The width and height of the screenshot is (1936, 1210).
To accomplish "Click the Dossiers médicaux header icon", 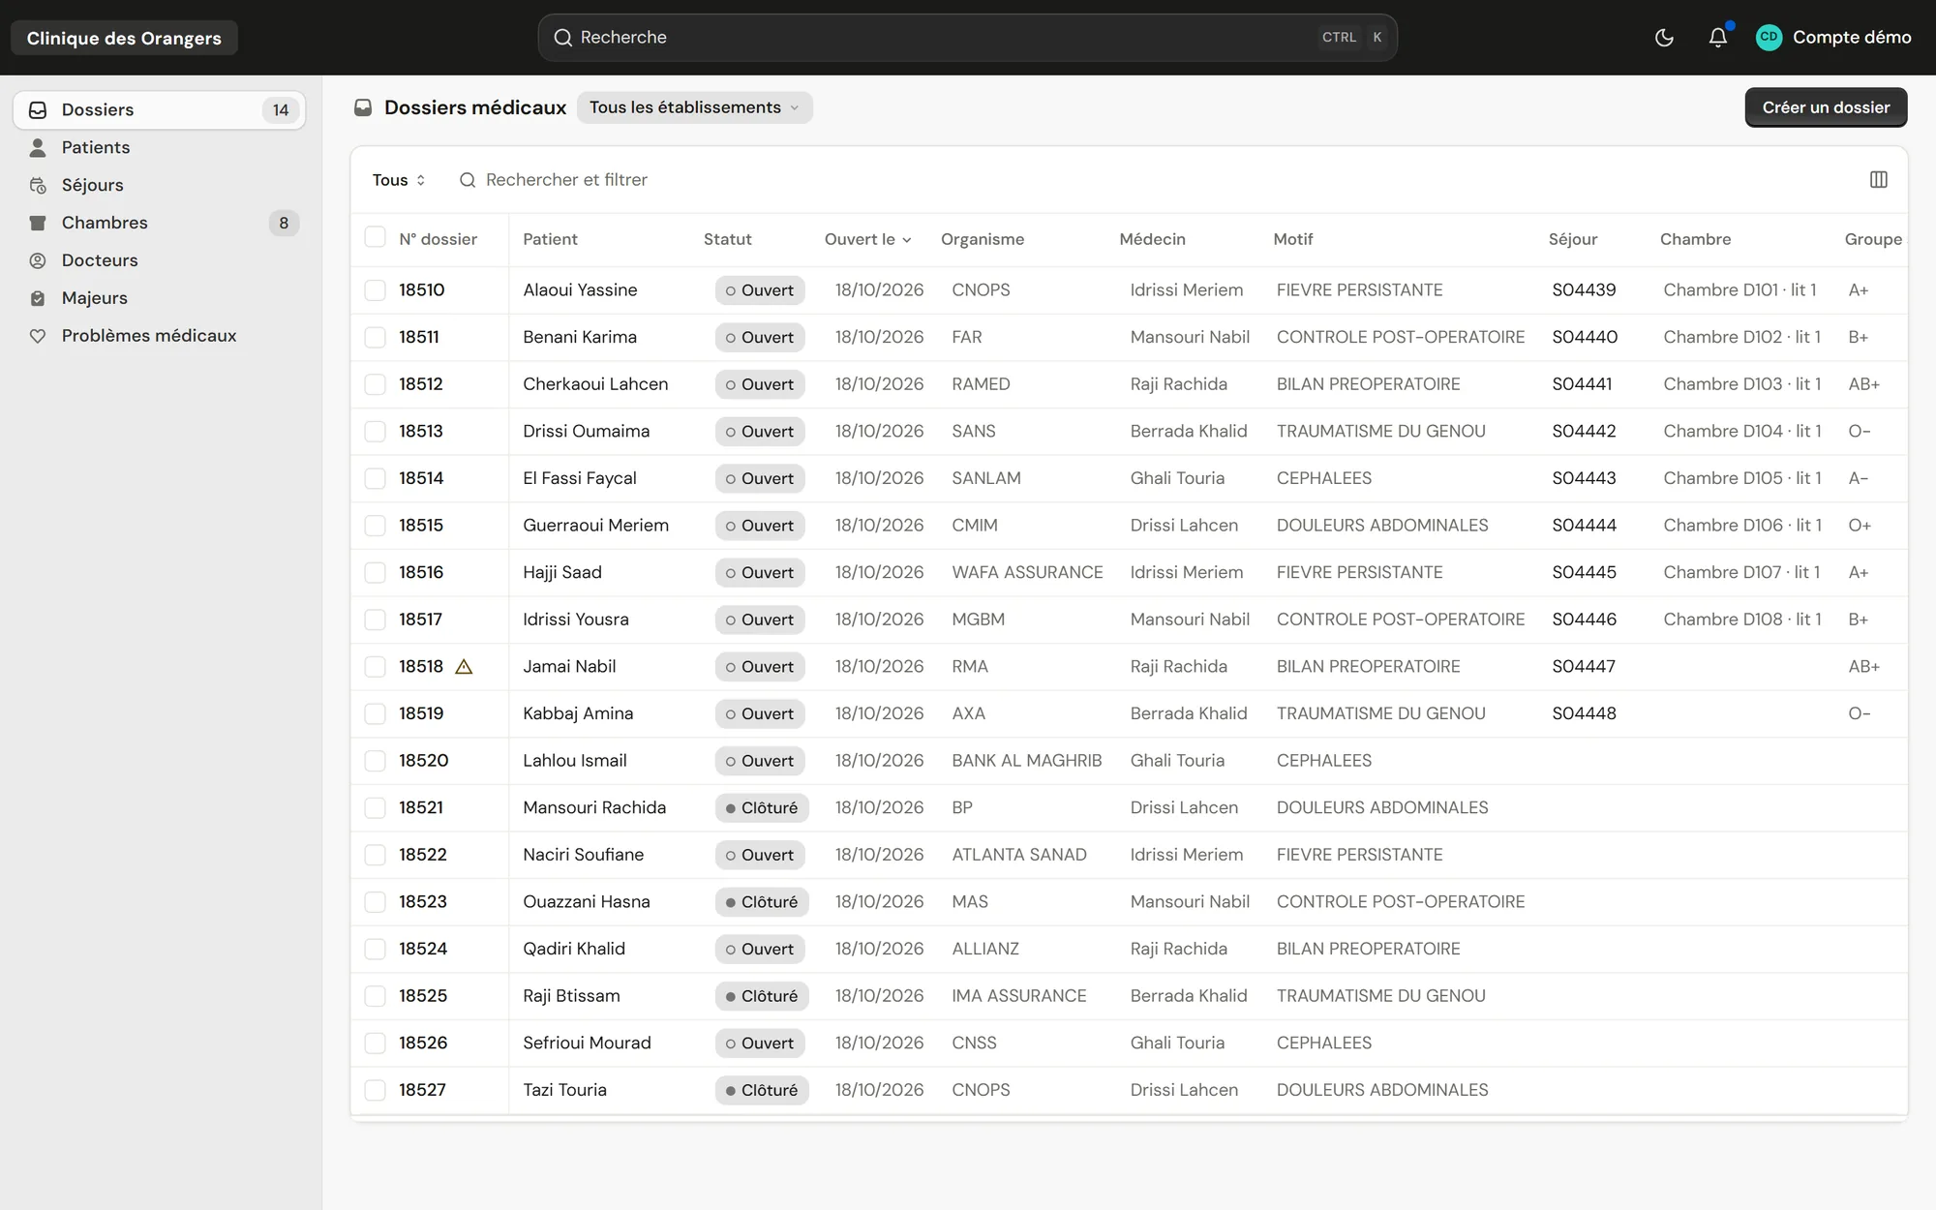I will click(x=363, y=107).
